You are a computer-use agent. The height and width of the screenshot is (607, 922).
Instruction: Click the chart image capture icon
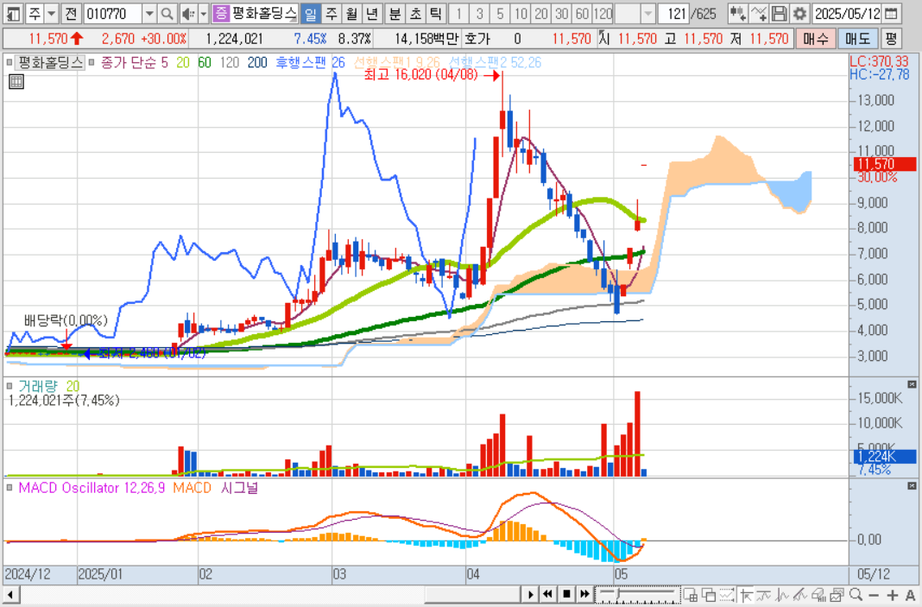(x=837, y=595)
